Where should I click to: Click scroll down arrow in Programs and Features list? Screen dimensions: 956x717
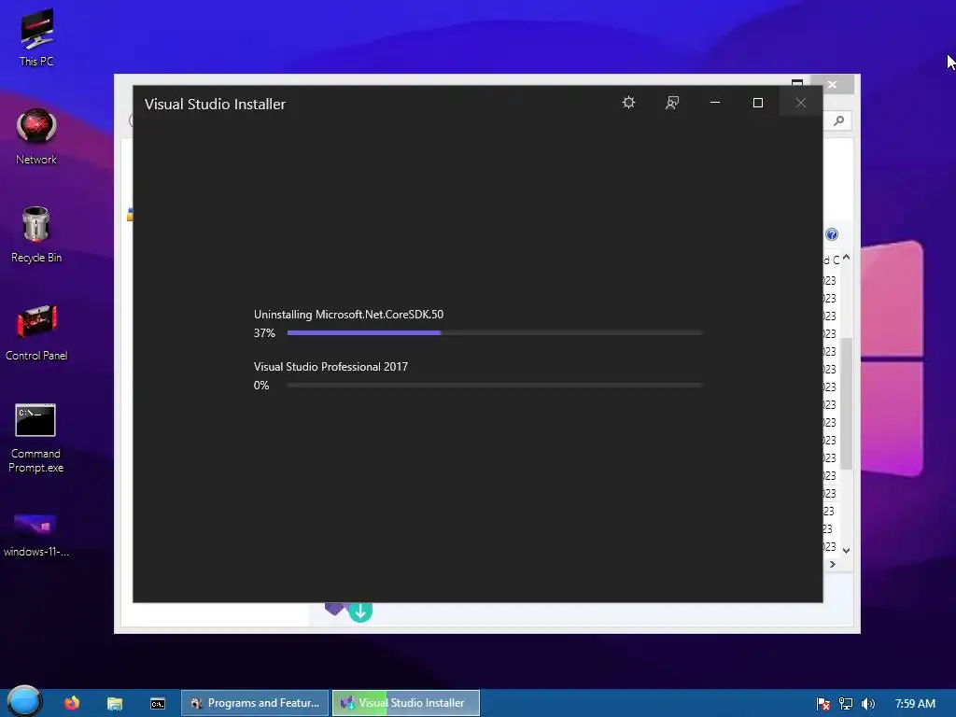tap(846, 550)
